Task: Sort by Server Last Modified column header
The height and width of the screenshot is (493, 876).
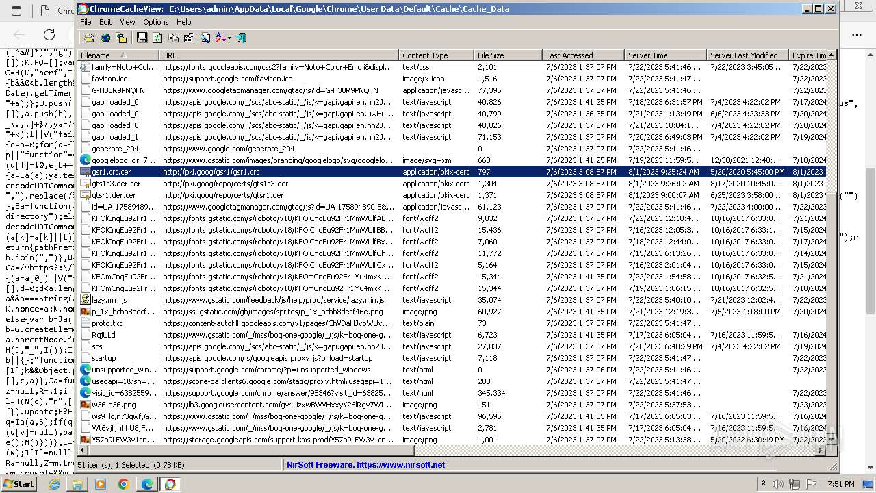Action: pos(747,55)
